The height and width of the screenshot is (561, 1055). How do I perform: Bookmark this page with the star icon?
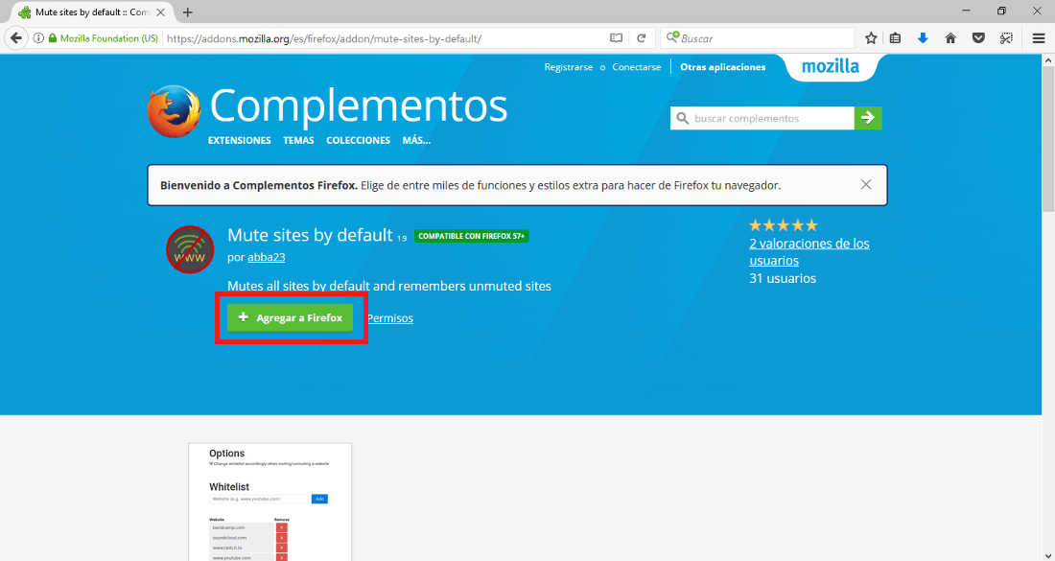point(871,38)
